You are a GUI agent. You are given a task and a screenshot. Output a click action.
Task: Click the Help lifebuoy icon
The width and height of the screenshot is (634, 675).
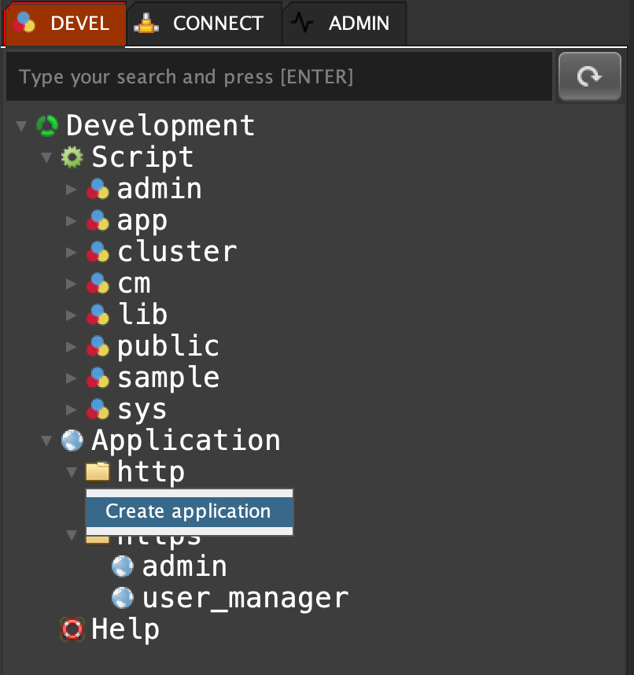point(72,629)
